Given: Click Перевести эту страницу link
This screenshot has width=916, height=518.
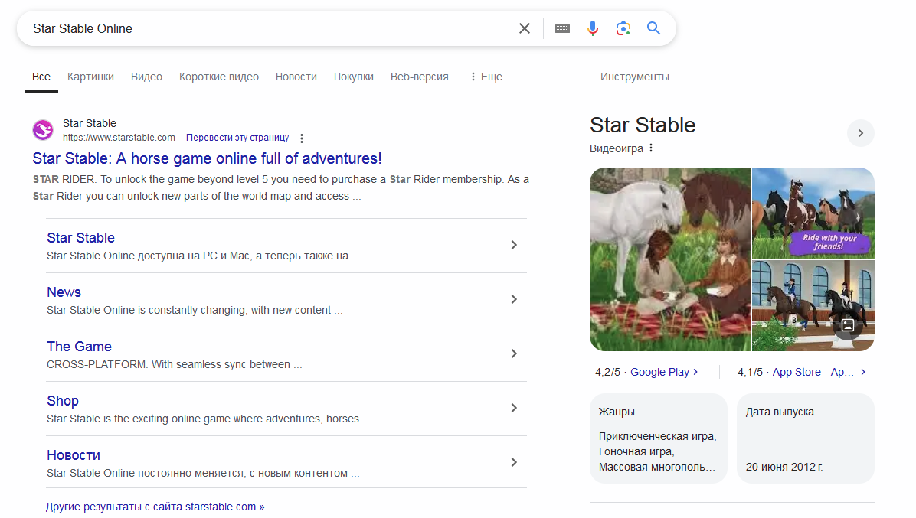Looking at the screenshot, I should click(x=237, y=138).
